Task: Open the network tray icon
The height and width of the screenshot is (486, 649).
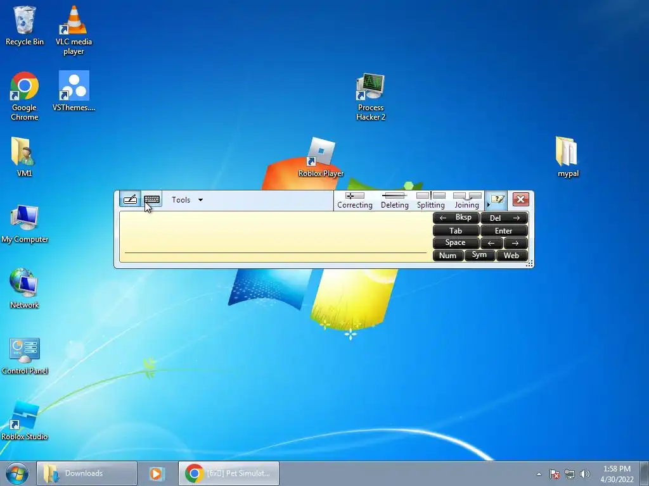Action: pyautogui.click(x=570, y=474)
